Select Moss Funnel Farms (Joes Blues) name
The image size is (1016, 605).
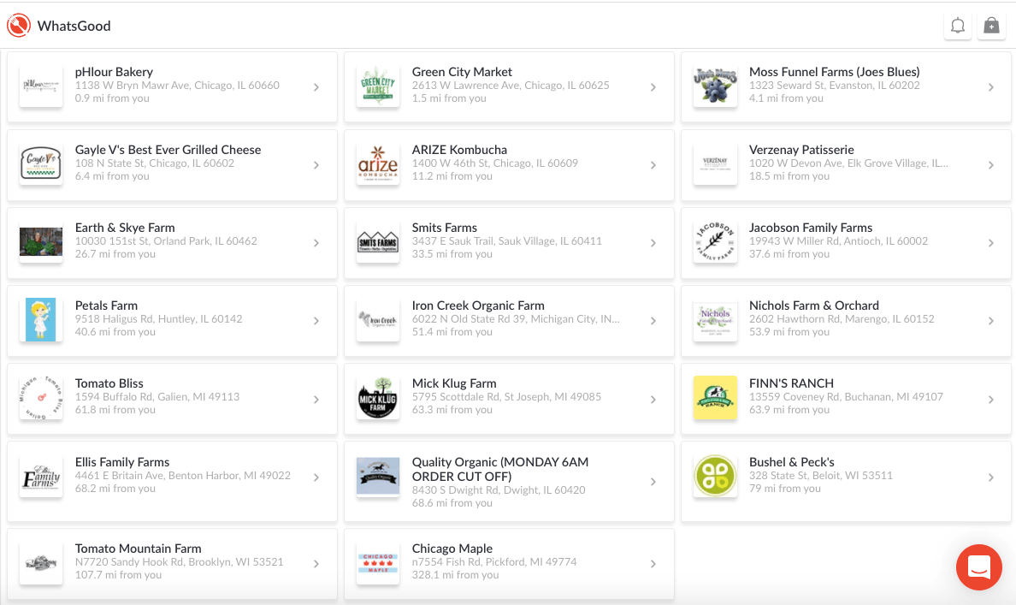pyautogui.click(x=835, y=72)
